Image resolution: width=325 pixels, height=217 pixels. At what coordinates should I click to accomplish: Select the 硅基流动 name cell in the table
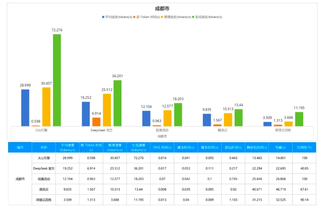click(44, 179)
